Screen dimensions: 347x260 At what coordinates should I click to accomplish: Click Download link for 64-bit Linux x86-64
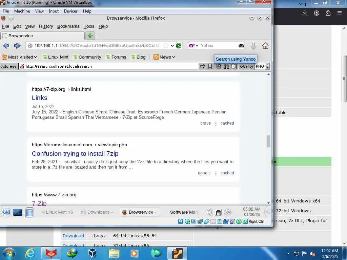(x=73, y=236)
